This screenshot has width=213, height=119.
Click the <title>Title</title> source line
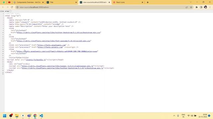(19, 58)
